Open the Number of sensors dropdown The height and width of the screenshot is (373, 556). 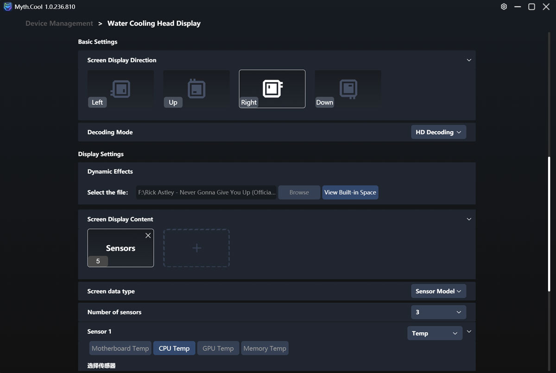coord(438,312)
